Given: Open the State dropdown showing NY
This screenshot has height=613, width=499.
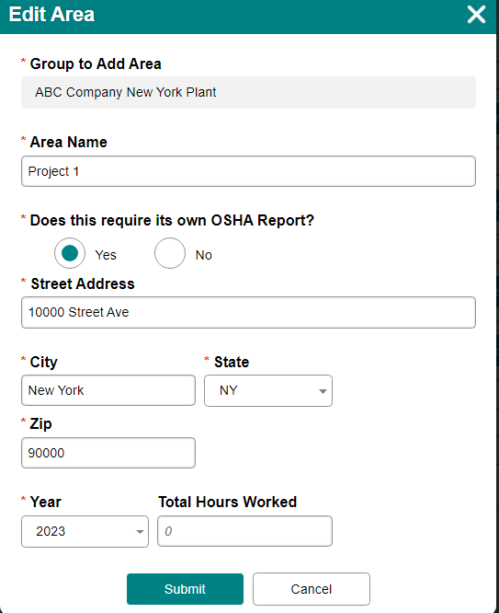Looking at the screenshot, I should pyautogui.click(x=268, y=390).
